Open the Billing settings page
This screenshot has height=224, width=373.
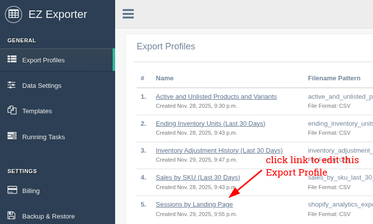31,191
